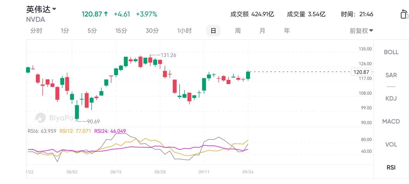Switch to the 分时 intraday tab

click(36, 31)
